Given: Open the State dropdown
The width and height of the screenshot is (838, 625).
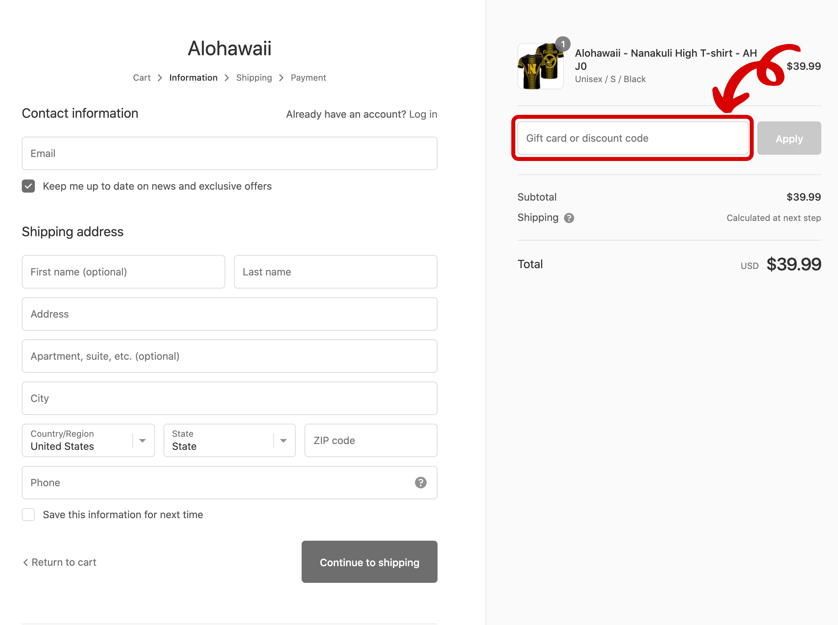Looking at the screenshot, I should pos(229,440).
